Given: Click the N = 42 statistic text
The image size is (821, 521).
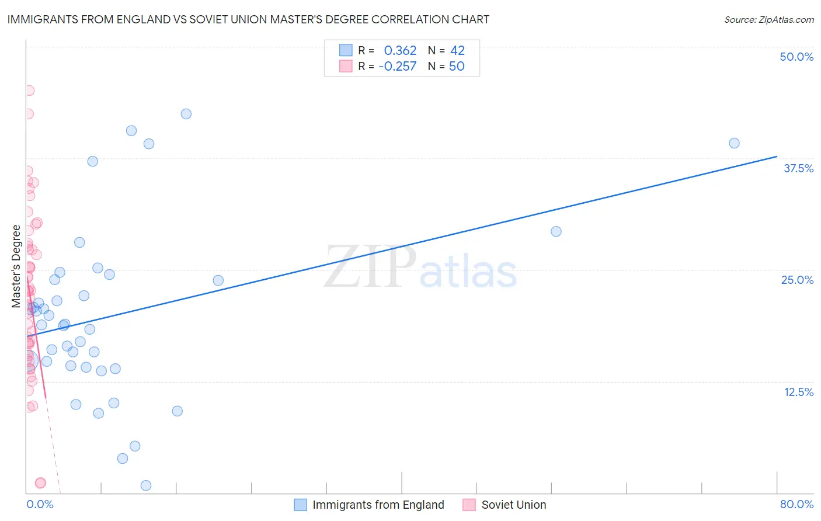Looking at the screenshot, I should click(446, 50).
